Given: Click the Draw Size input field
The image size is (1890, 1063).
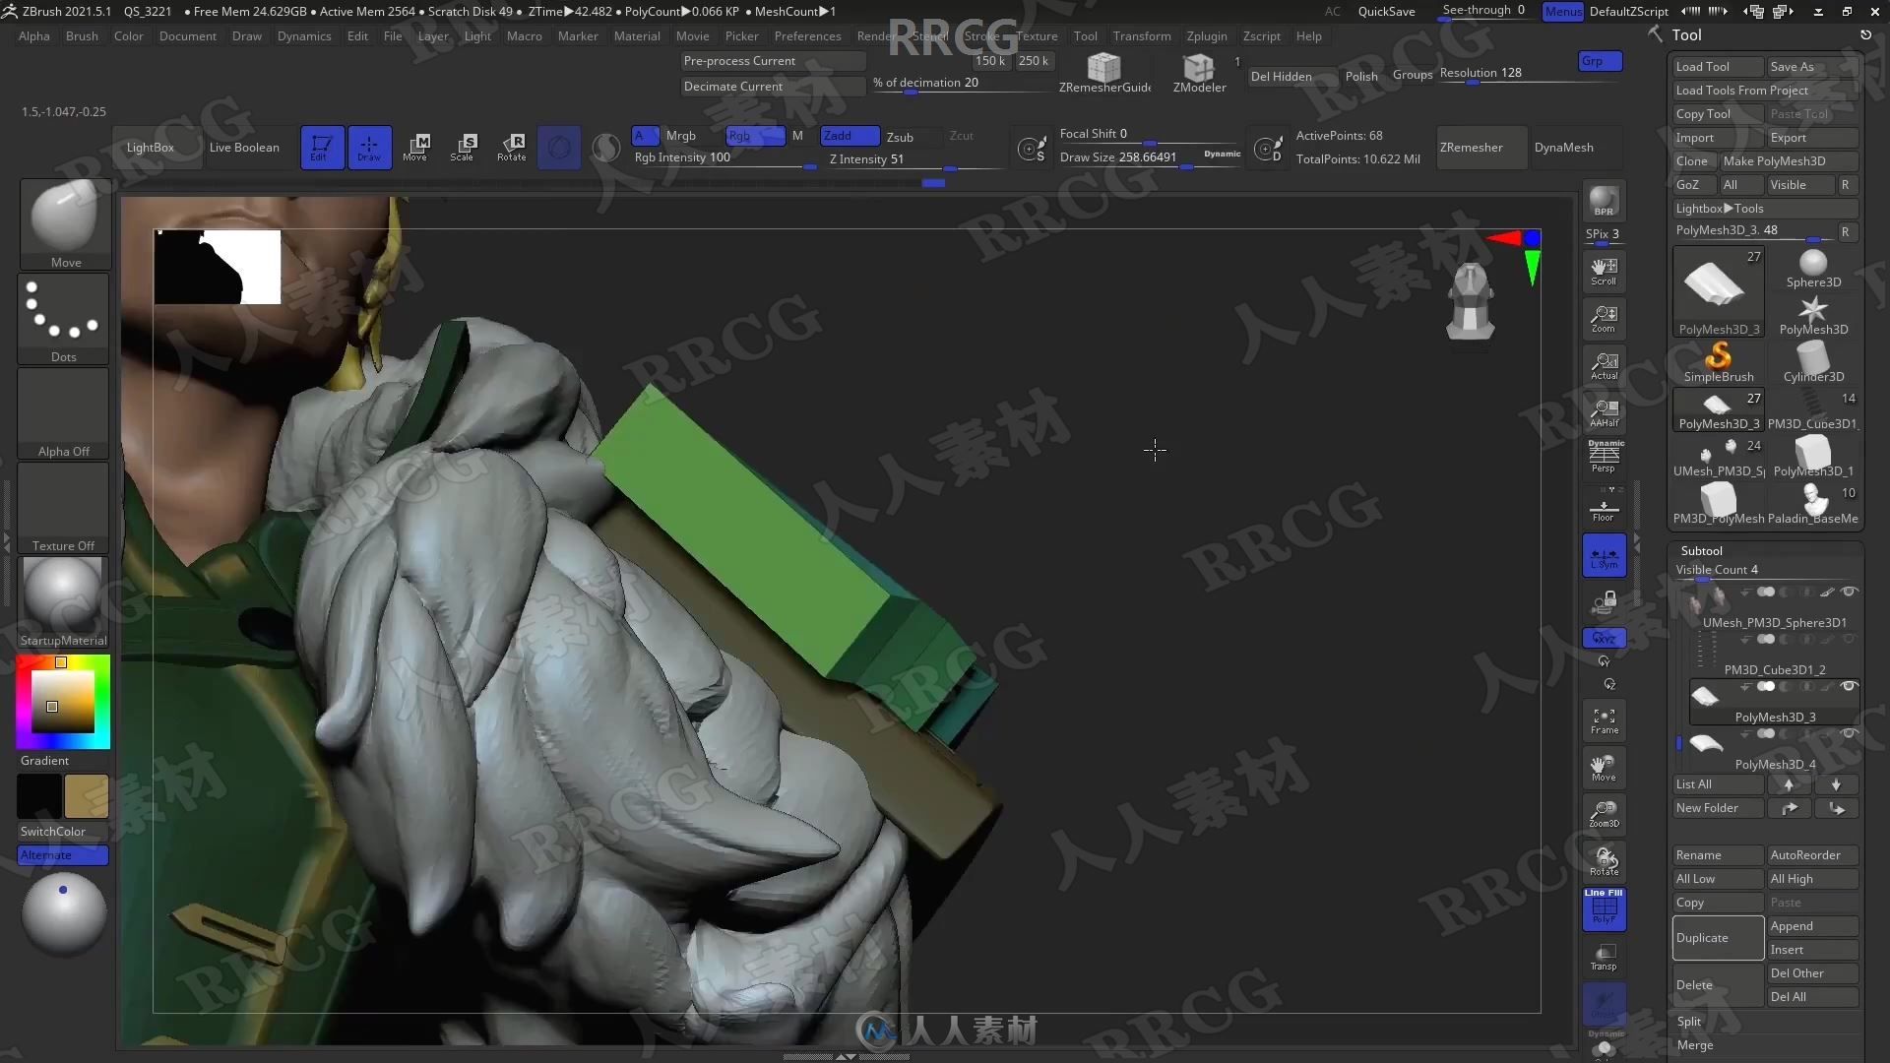Looking at the screenshot, I should pos(1125,157).
